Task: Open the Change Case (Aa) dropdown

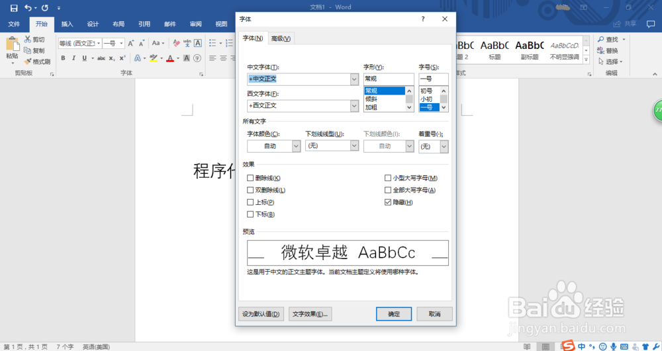Action: point(158,43)
